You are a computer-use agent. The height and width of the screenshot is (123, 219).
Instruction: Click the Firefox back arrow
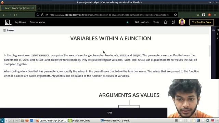(x=4, y=15)
